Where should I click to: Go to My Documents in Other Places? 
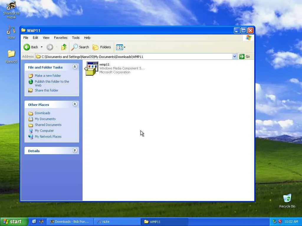coord(45,119)
